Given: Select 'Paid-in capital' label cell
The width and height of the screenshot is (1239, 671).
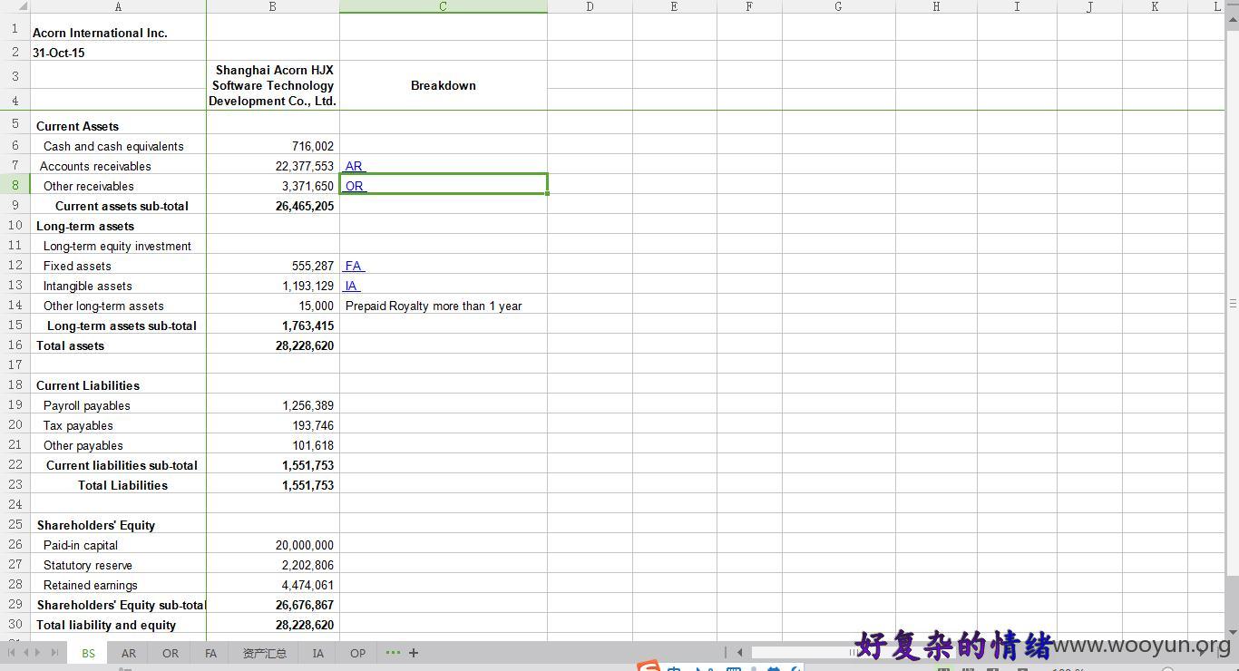Looking at the screenshot, I should [x=118, y=545].
